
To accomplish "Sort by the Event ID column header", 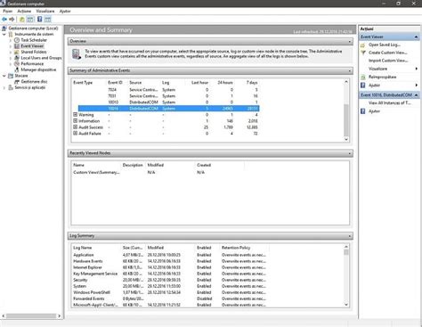I will [116, 83].
